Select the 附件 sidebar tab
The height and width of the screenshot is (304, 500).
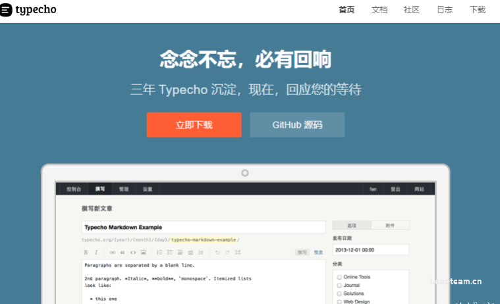(x=390, y=225)
